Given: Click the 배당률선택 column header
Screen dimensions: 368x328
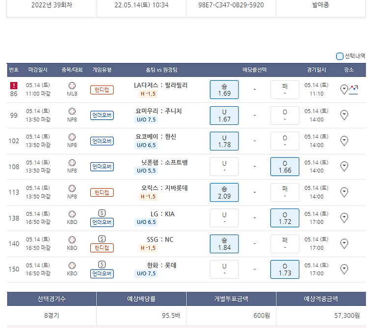Looking at the screenshot, I should 255,70.
